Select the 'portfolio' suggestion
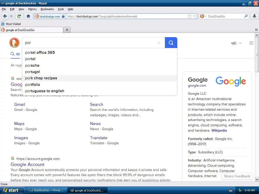The image size is (259, 194). point(100,84)
